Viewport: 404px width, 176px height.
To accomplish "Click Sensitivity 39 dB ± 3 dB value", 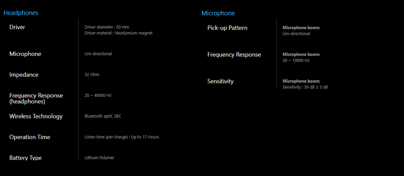I will click(305, 87).
